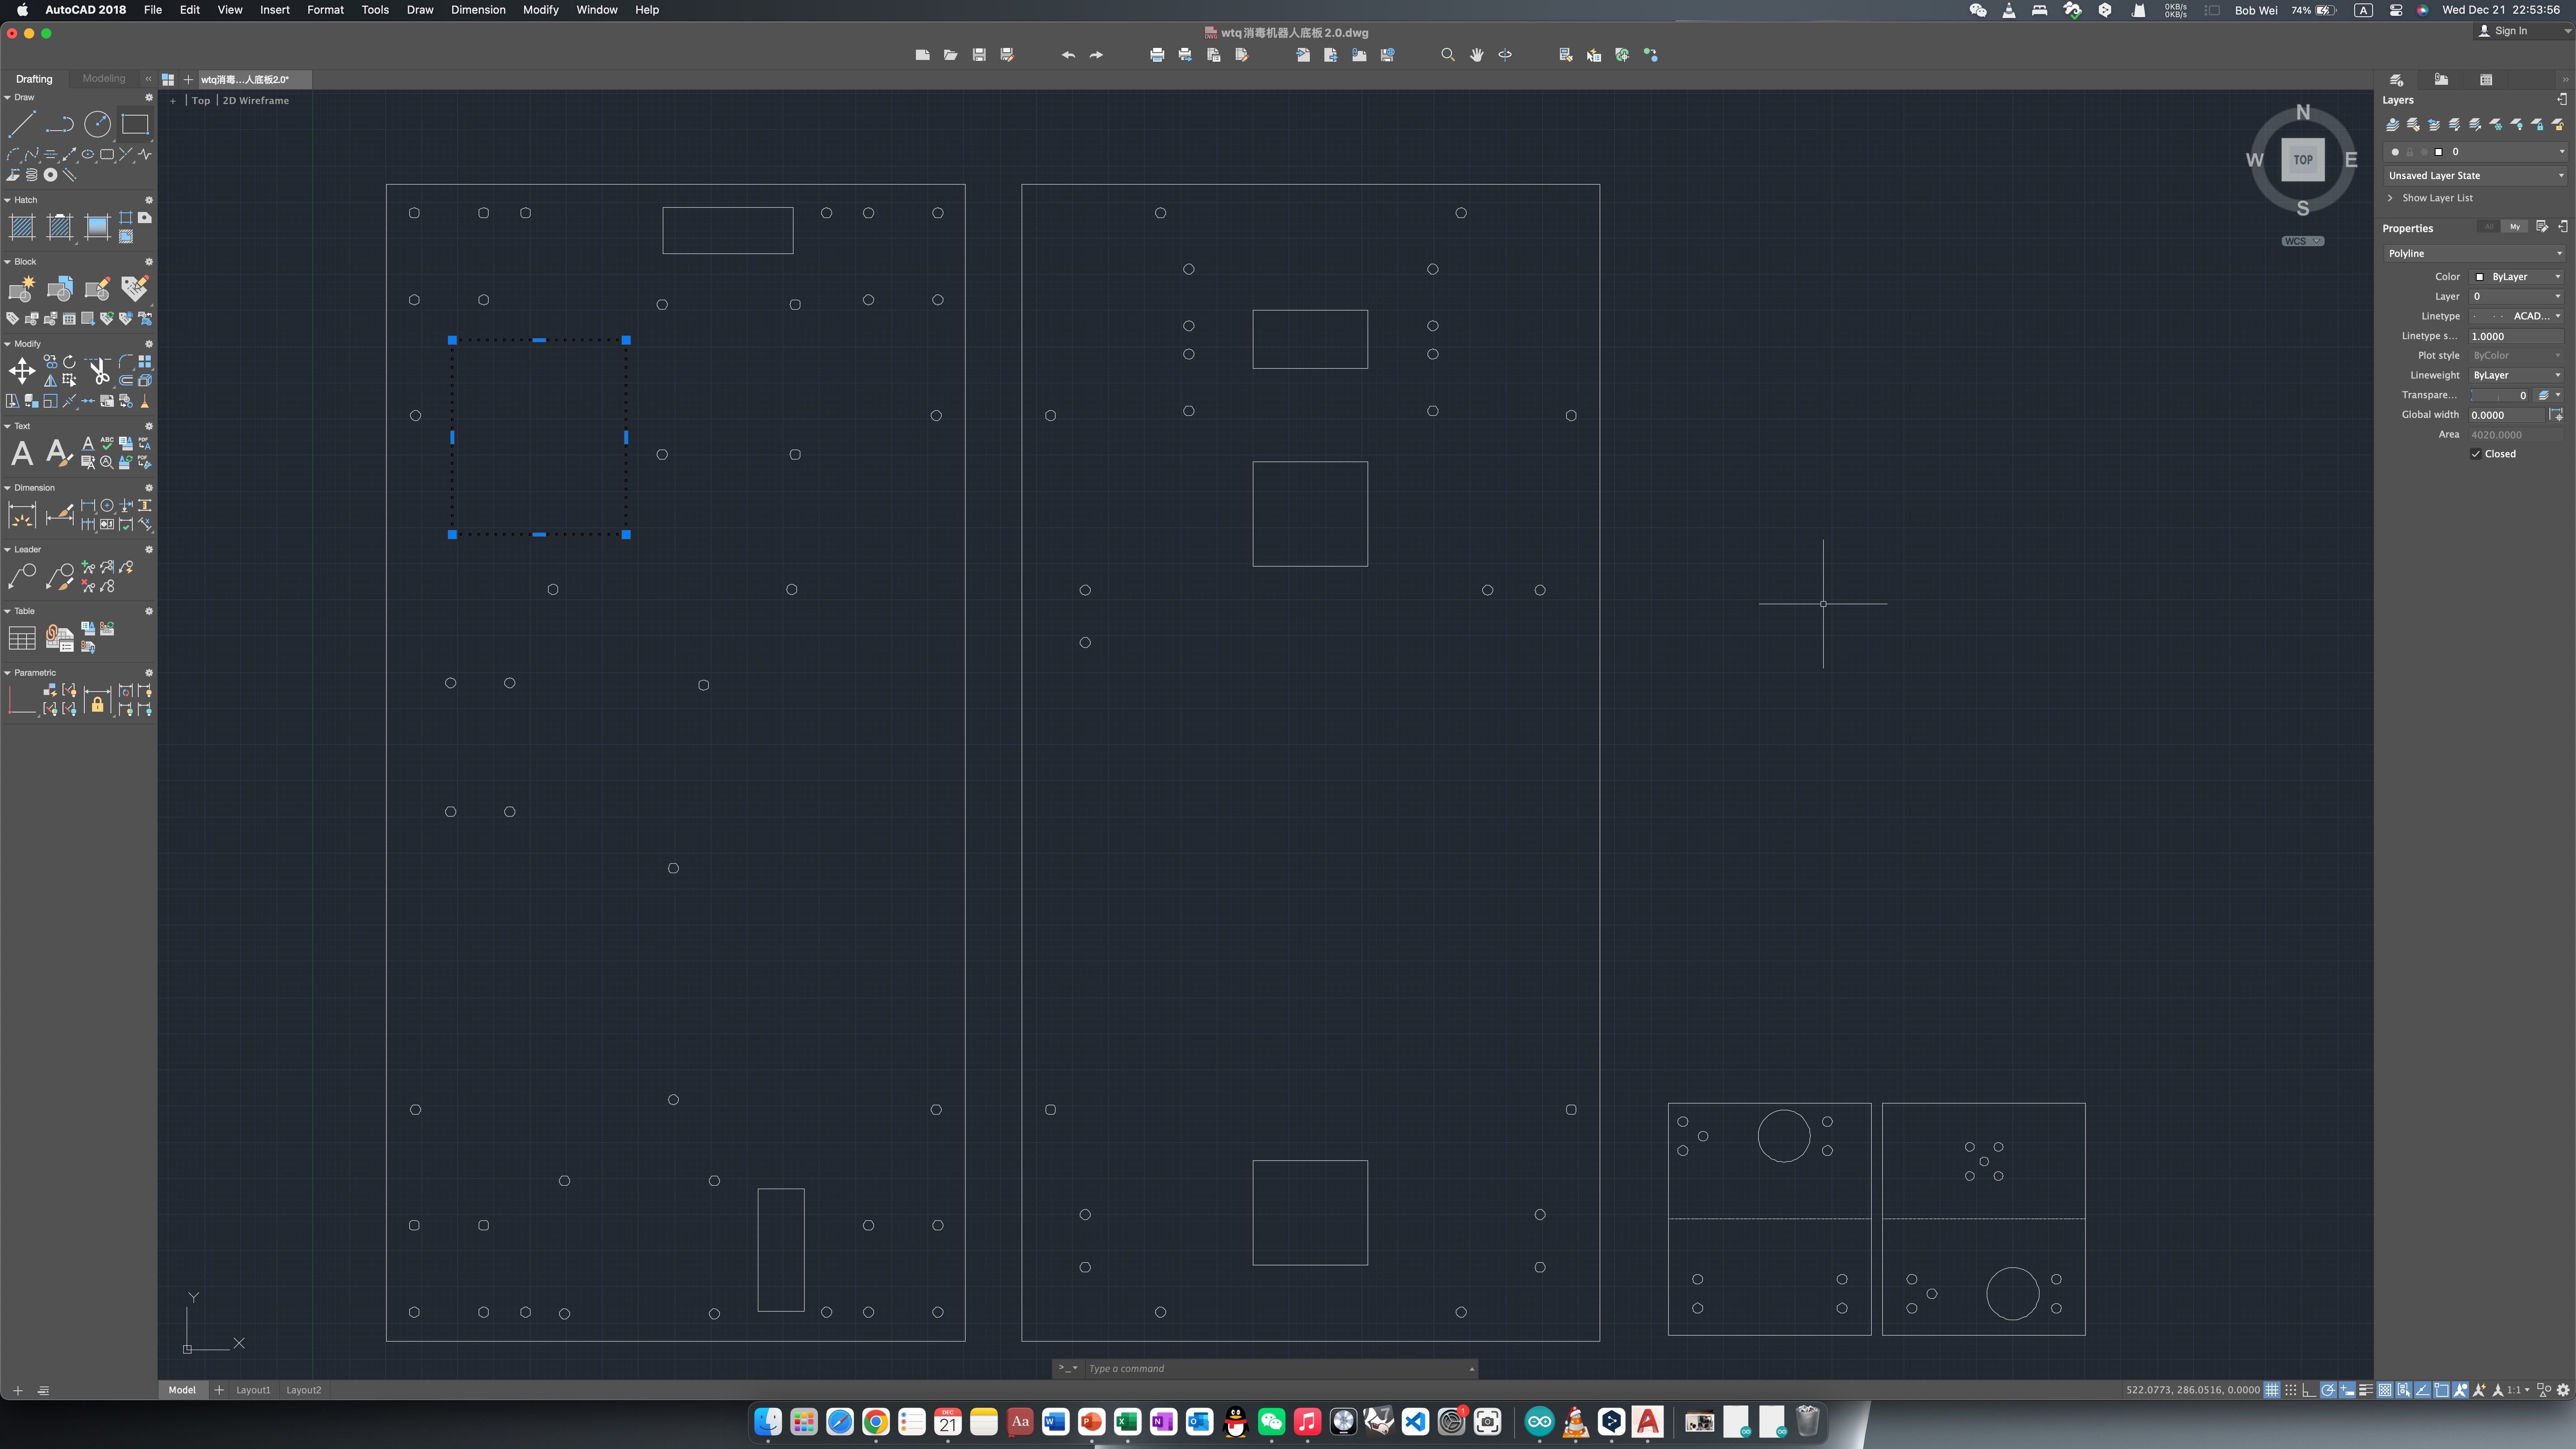Toggle grid display in status bar
Image resolution: width=2576 pixels, height=1449 pixels.
click(x=2272, y=1390)
